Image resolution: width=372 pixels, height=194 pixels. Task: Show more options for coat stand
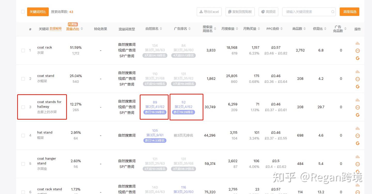(x=358, y=79)
